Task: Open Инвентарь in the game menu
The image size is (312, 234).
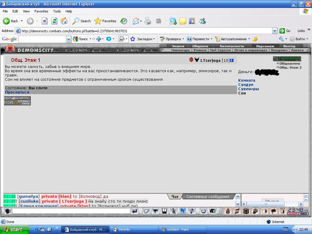Action: coord(180,50)
